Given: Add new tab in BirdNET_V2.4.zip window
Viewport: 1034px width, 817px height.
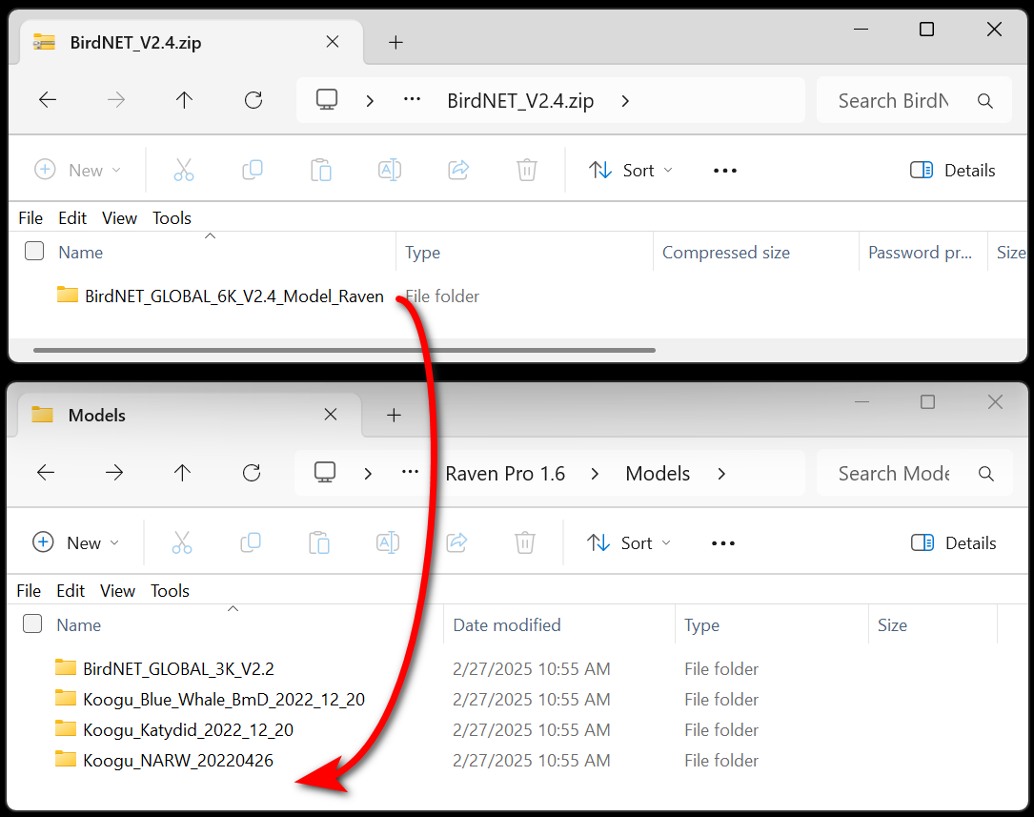Looking at the screenshot, I should [395, 43].
